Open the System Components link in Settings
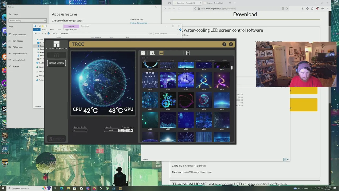 click(139, 23)
